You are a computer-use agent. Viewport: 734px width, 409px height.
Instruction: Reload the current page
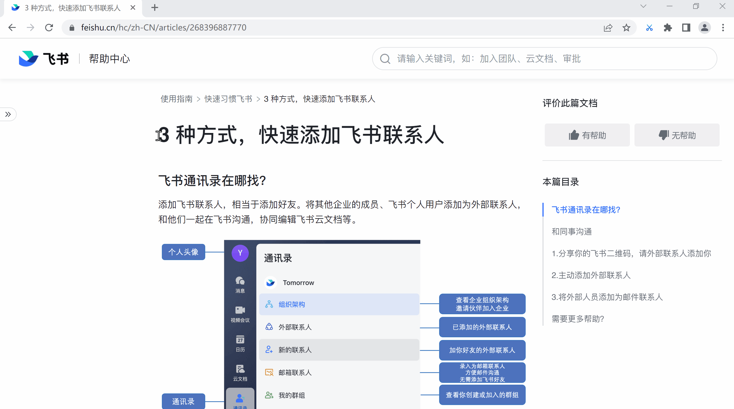pos(49,28)
